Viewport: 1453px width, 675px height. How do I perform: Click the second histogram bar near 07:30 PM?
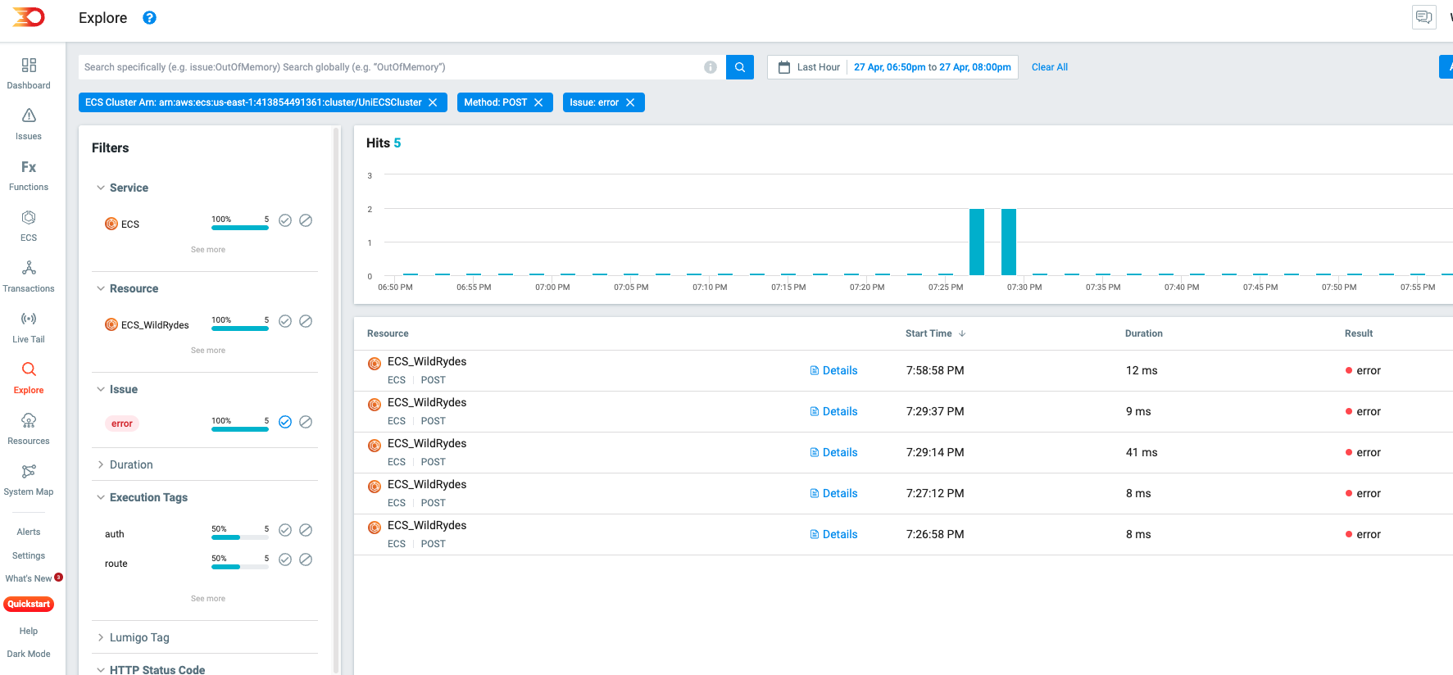click(1009, 242)
